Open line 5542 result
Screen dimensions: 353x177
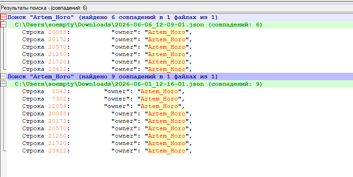coord(104,91)
